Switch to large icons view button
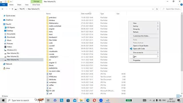Viewport: 183px width, 103px height. [x=181, y=96]
